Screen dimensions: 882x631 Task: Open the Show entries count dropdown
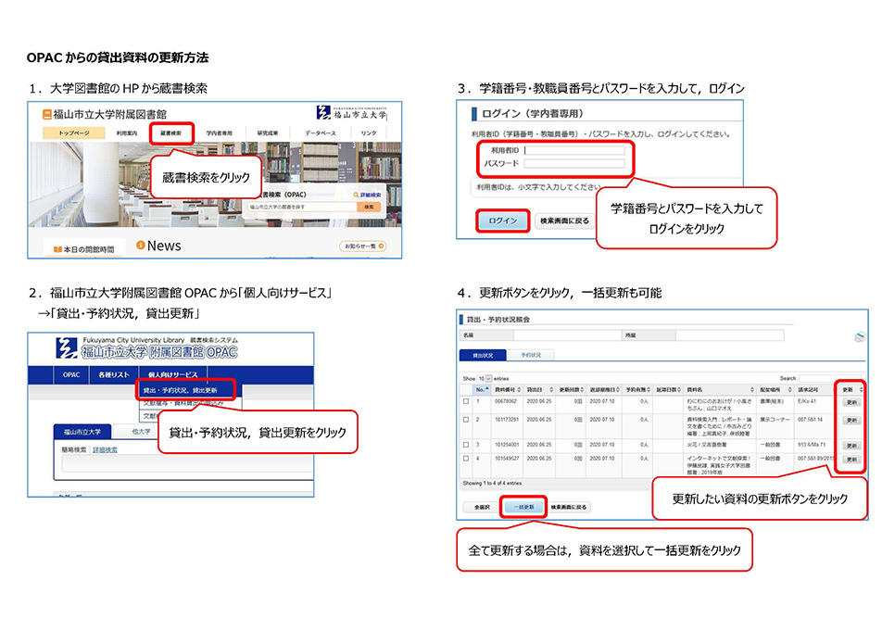pos(485,378)
